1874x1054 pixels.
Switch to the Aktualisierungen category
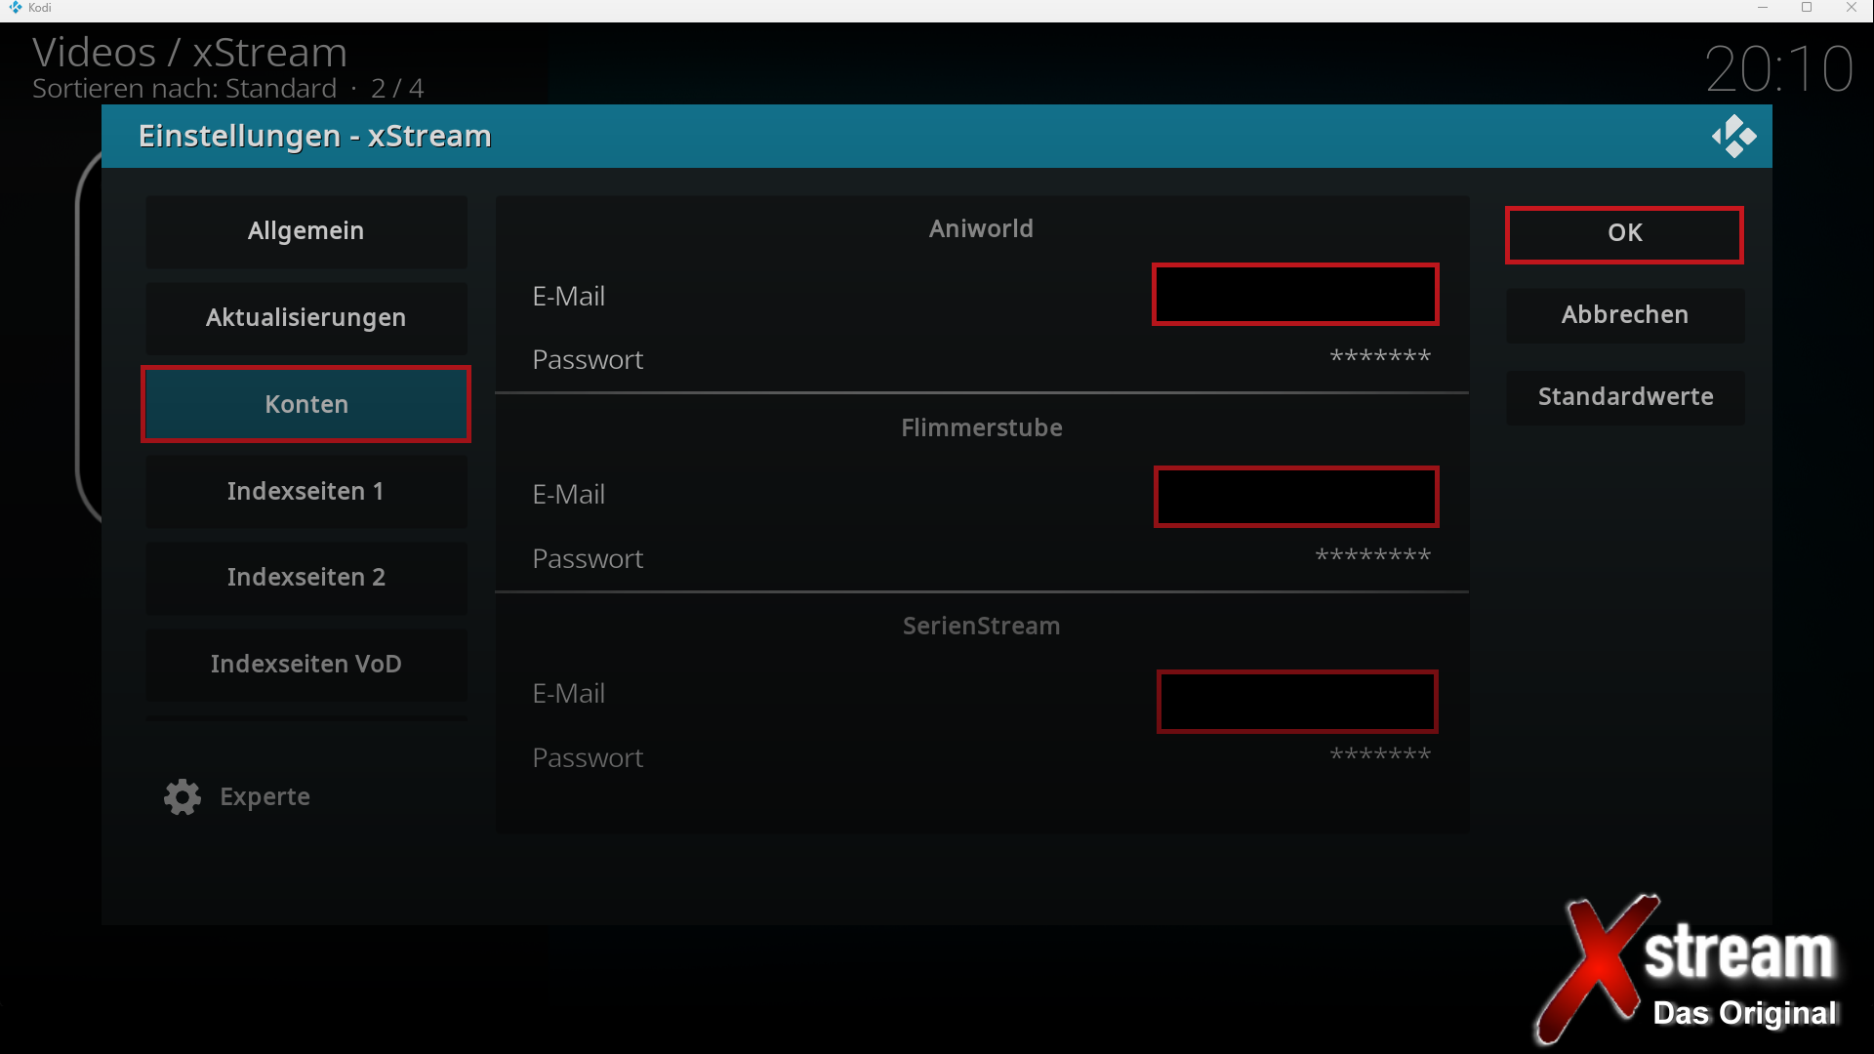click(306, 318)
